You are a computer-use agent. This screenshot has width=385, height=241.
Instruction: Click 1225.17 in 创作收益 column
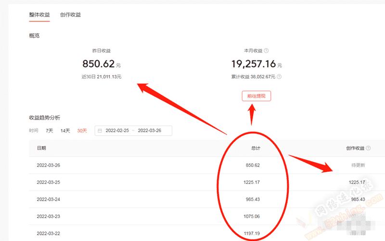click(357, 182)
